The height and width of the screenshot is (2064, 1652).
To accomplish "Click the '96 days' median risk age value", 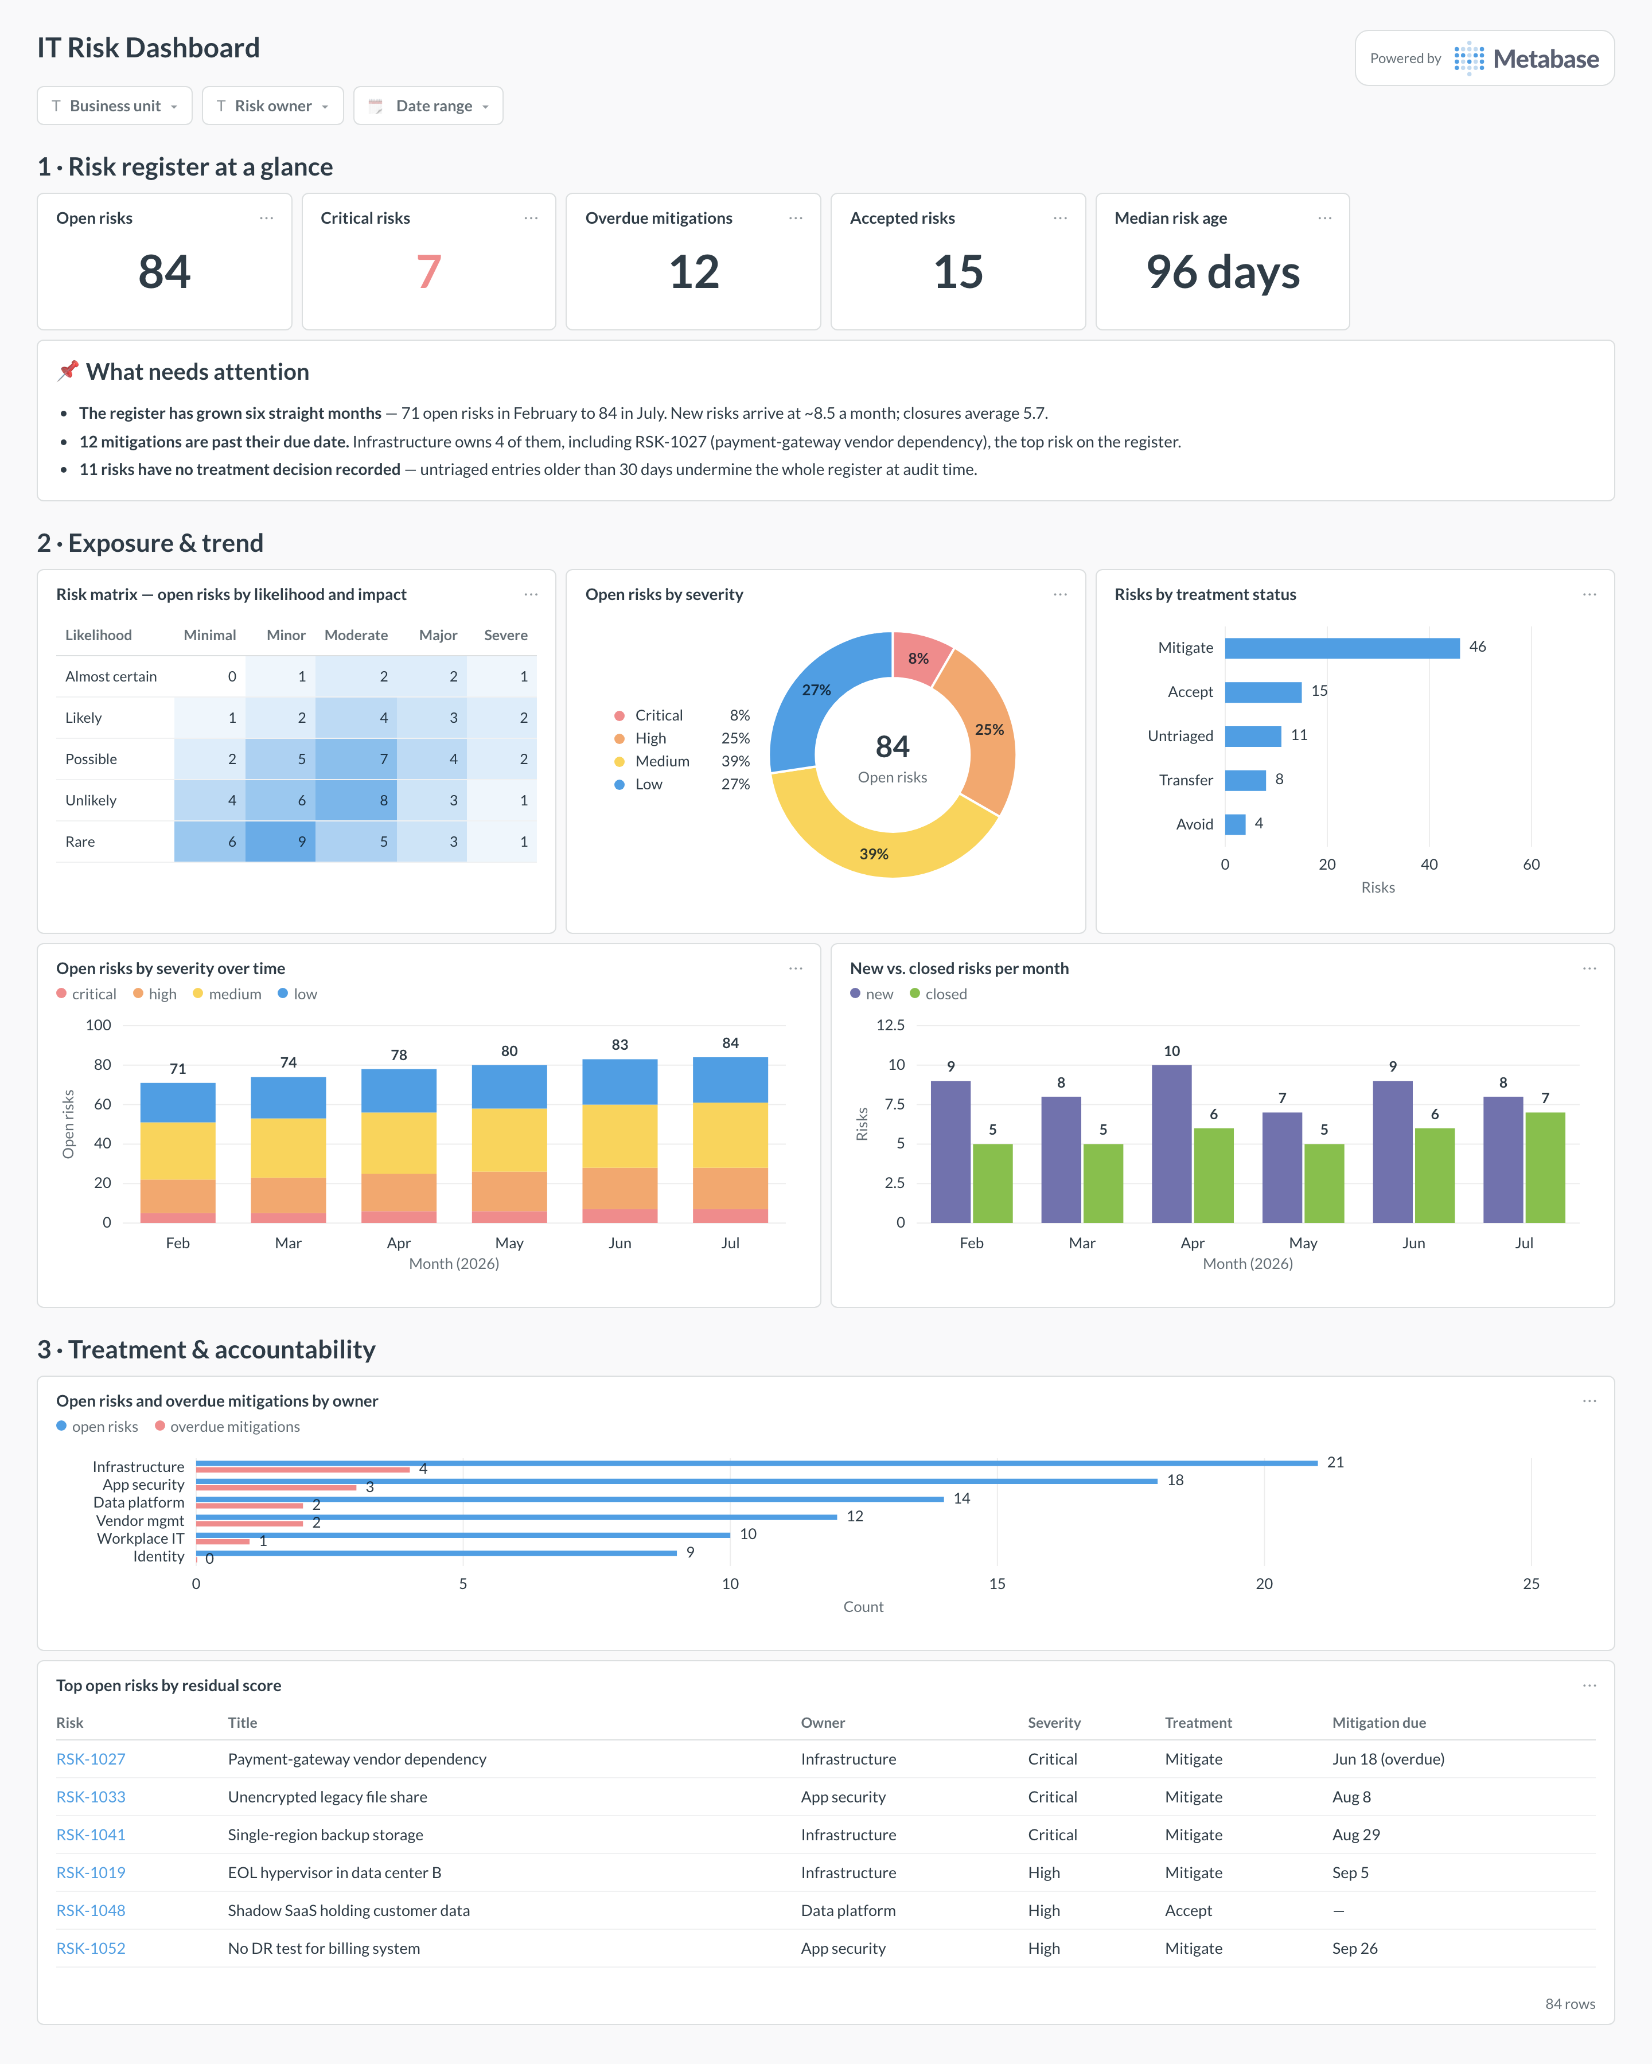I will pyautogui.click(x=1223, y=273).
